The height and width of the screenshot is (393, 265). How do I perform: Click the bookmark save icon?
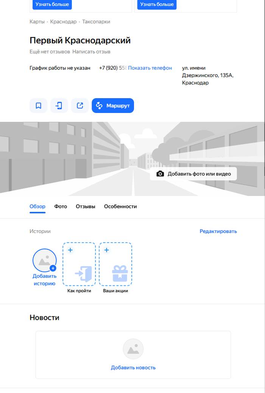[x=38, y=105]
